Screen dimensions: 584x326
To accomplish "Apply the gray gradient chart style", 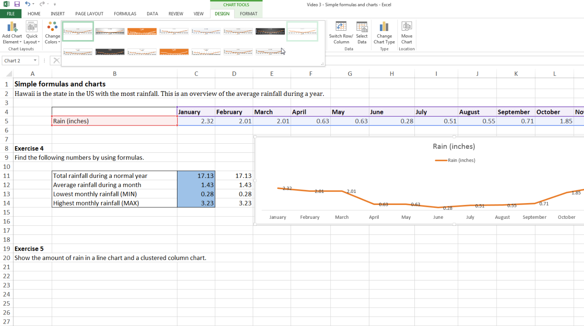I will coord(110,31).
